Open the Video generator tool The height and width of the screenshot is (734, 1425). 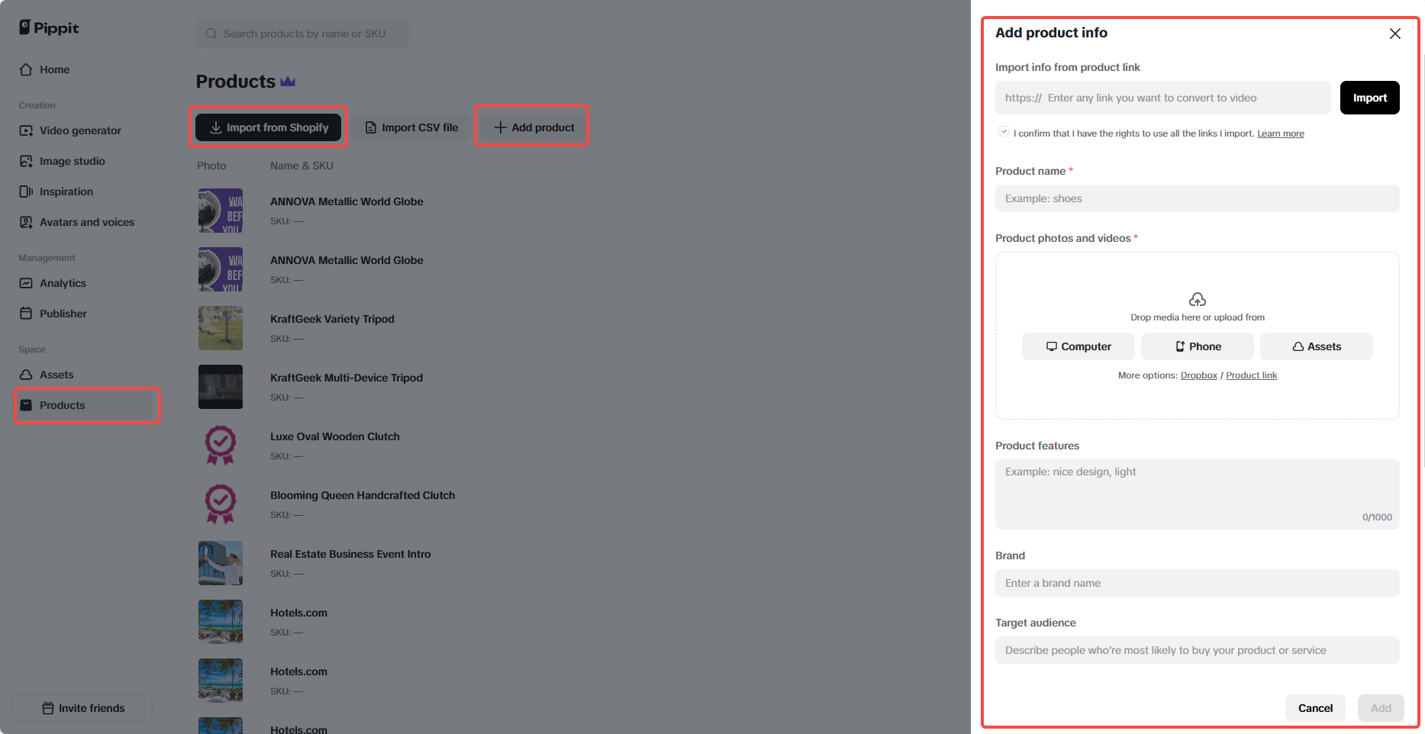[79, 130]
